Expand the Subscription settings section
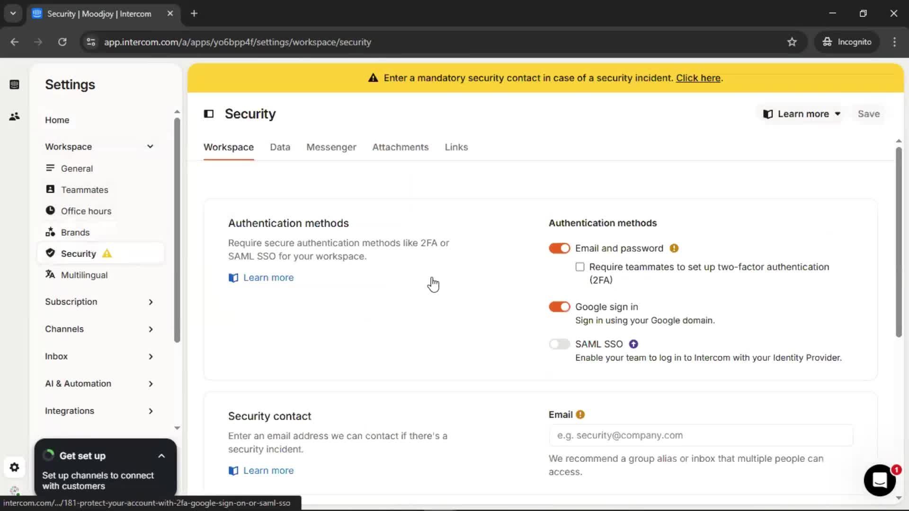Viewport: 909px width, 511px height. pyautogui.click(x=99, y=302)
